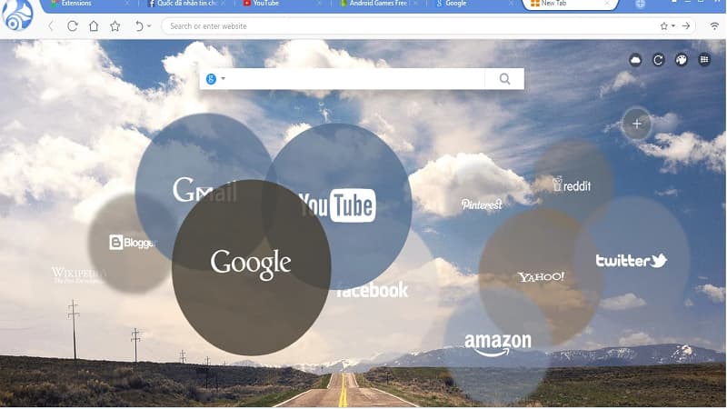This screenshot has height=409, width=727.
Task: Switch to the Google tab
Action: click(474, 4)
